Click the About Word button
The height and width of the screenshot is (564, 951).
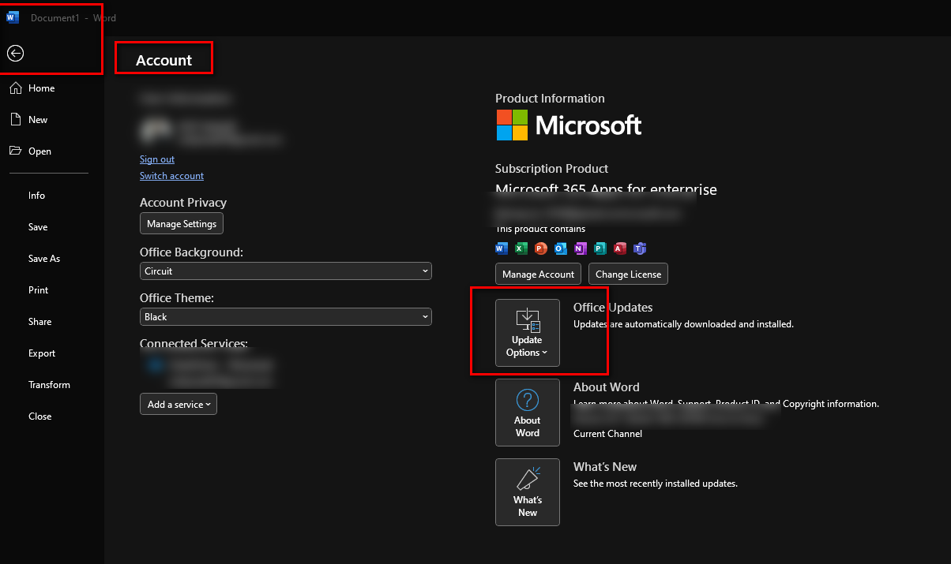coord(528,413)
